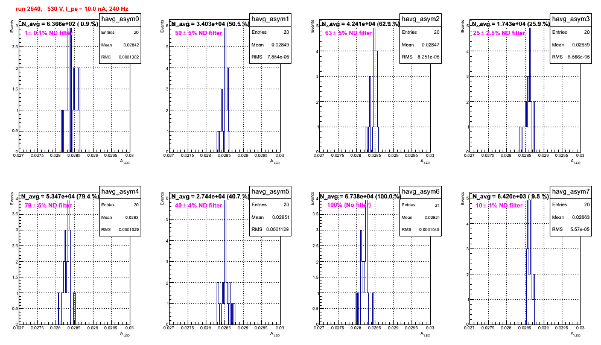Click the 63± 5% ND filter label
601x345 pixels.
349,33
